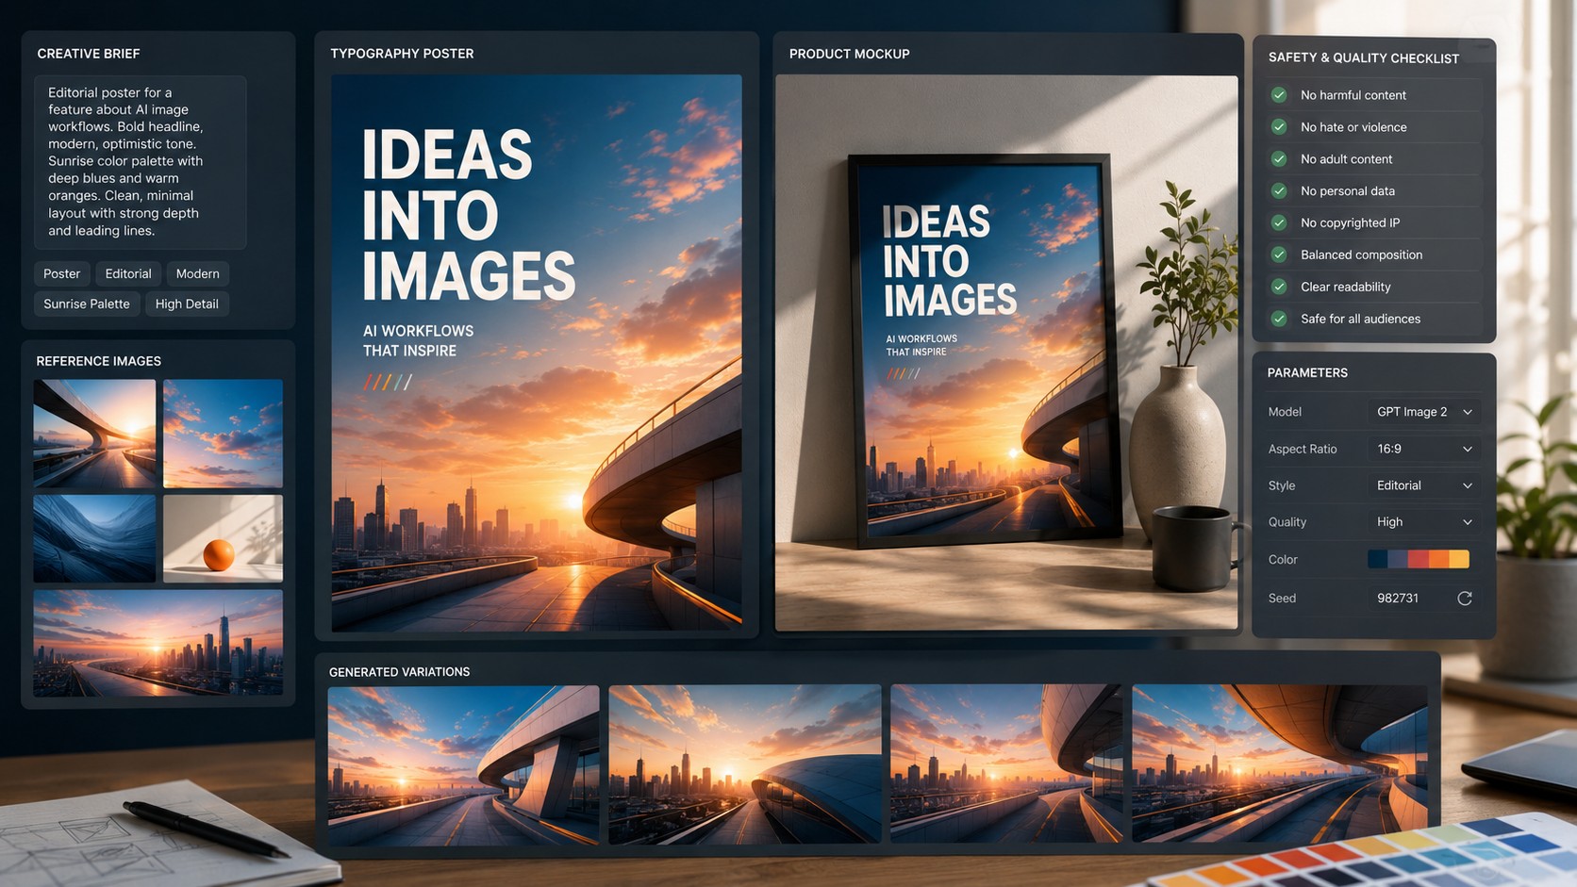This screenshot has height=887, width=1577.
Task: Click the check icon for No copyrighted IP
Action: click(x=1279, y=223)
